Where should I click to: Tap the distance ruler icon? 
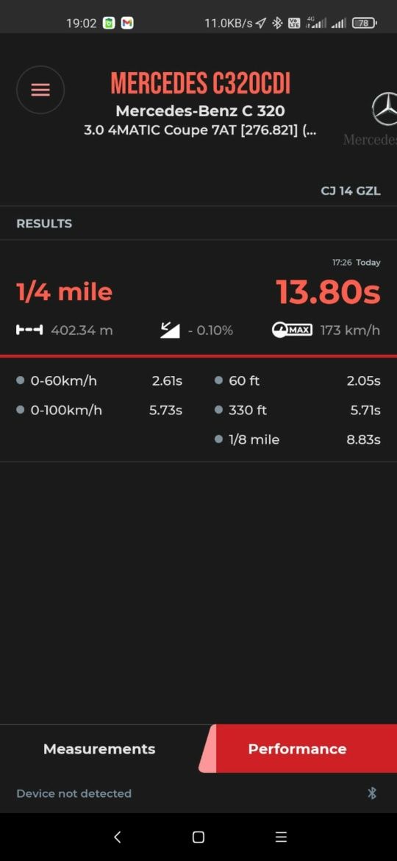[x=29, y=330]
